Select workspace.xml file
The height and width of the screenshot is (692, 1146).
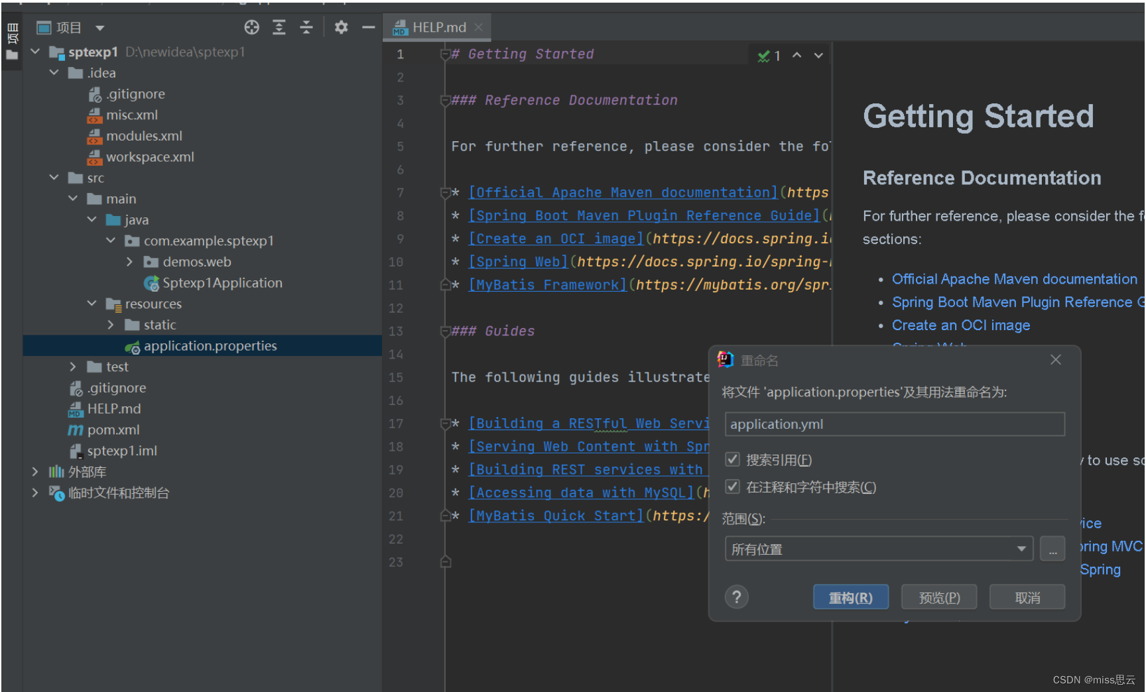(x=150, y=157)
